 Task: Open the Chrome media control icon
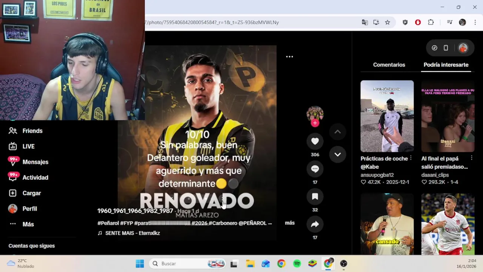[449, 22]
